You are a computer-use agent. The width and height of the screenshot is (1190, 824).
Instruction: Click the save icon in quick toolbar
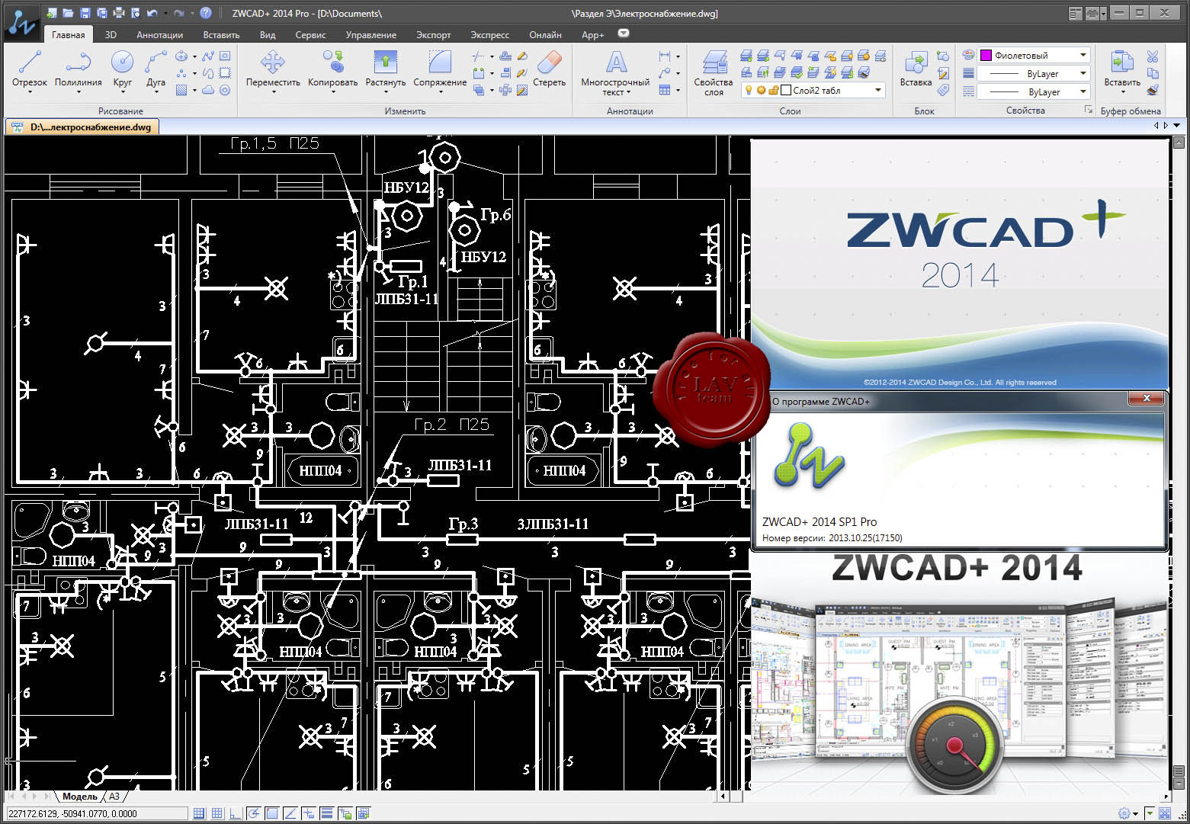pos(85,13)
